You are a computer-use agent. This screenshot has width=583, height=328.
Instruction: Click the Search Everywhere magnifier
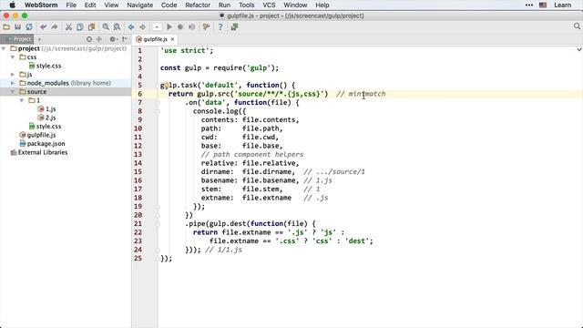(x=577, y=26)
